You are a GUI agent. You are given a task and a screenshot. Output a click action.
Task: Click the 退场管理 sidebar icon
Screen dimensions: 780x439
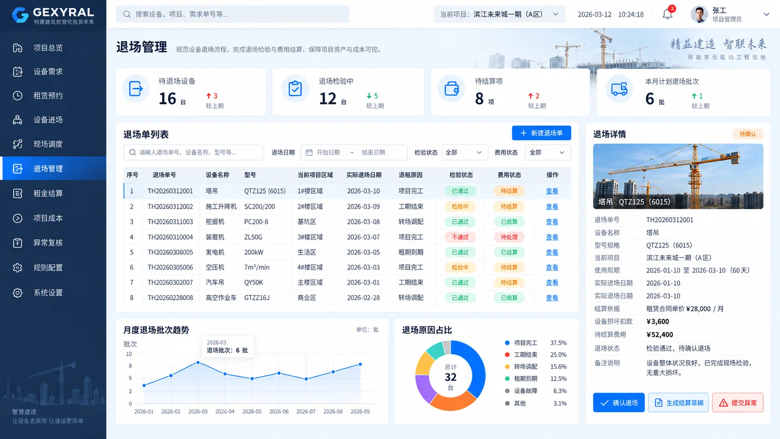pos(18,168)
